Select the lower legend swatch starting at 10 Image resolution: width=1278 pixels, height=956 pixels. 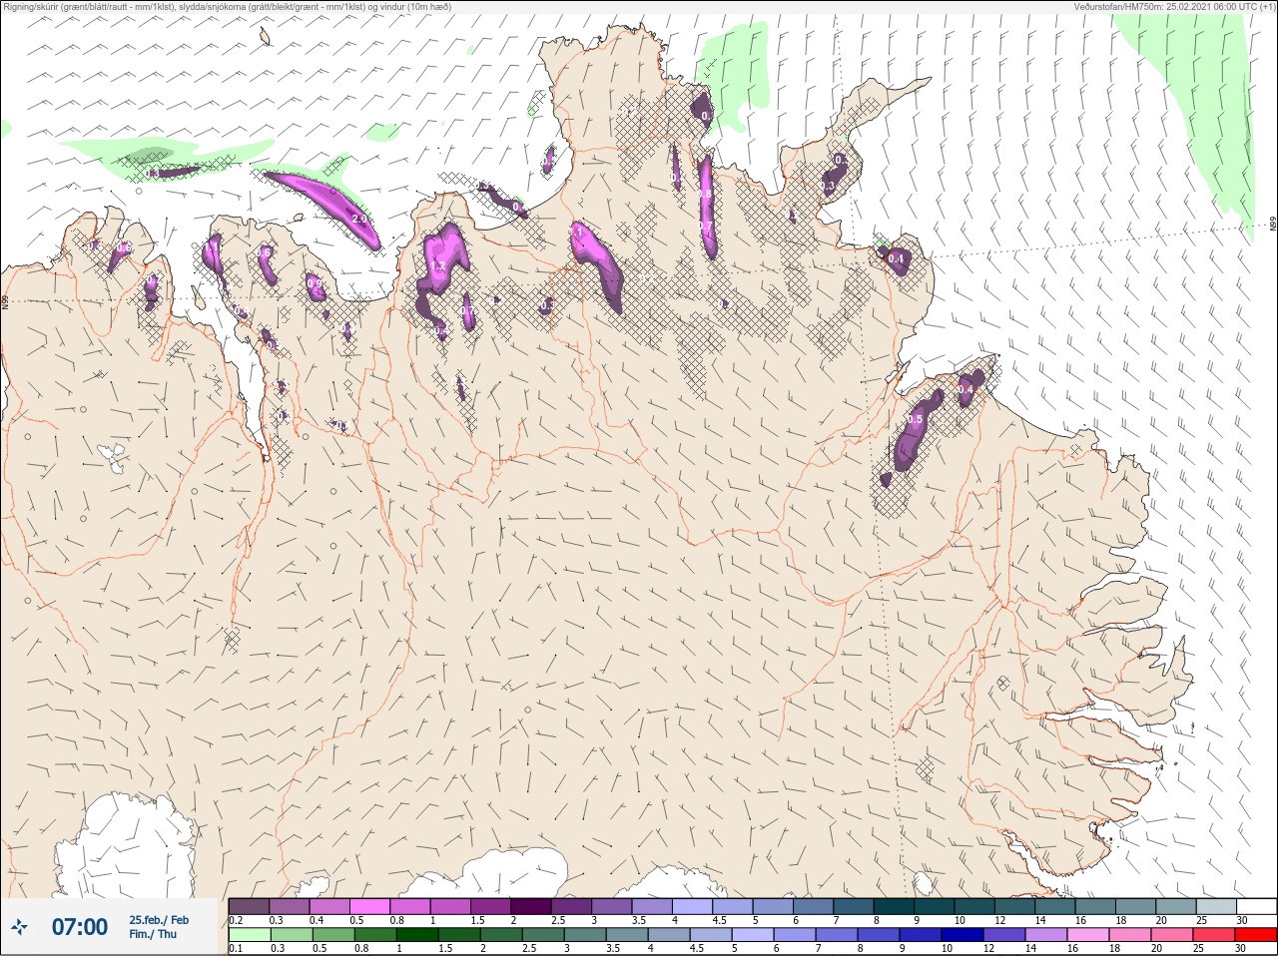coord(962,935)
